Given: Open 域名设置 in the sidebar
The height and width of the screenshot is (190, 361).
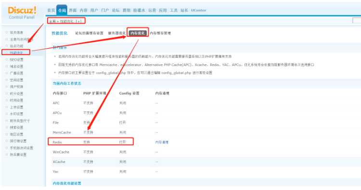Looking at the screenshot, I should coord(16,67).
